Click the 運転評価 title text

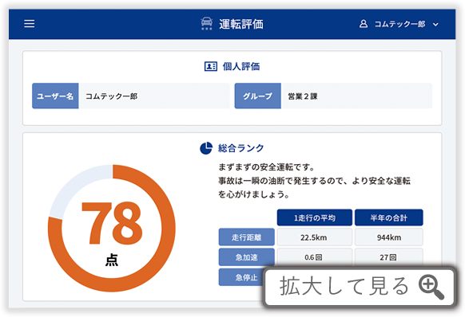tap(241, 24)
